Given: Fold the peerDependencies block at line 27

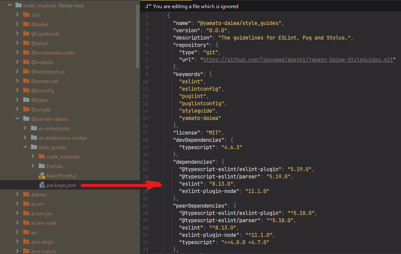Looking at the screenshot, I should [x=164, y=206].
